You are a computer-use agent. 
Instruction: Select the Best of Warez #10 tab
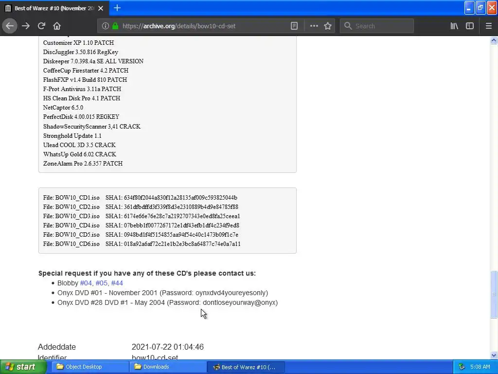(x=54, y=8)
